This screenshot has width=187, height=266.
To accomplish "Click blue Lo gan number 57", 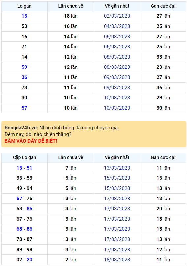I will (24, 108).
